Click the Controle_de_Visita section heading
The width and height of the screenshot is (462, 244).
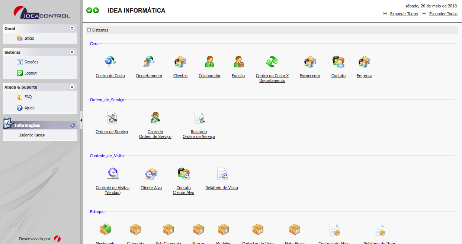pos(107,156)
